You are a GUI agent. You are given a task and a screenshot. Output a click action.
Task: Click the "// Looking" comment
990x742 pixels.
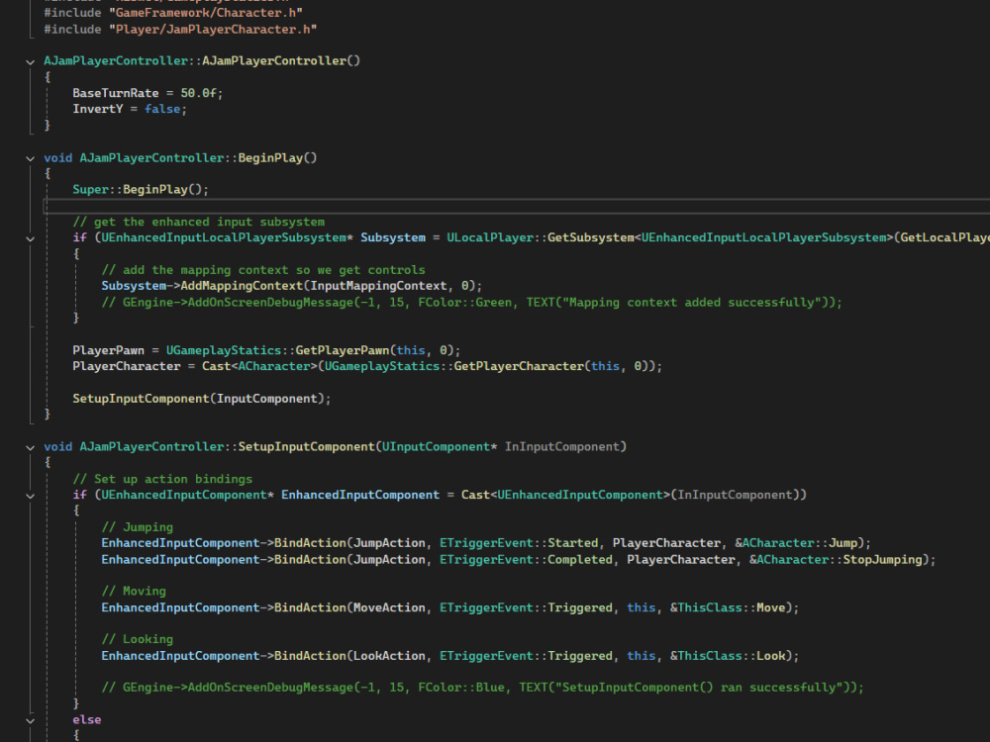137,639
